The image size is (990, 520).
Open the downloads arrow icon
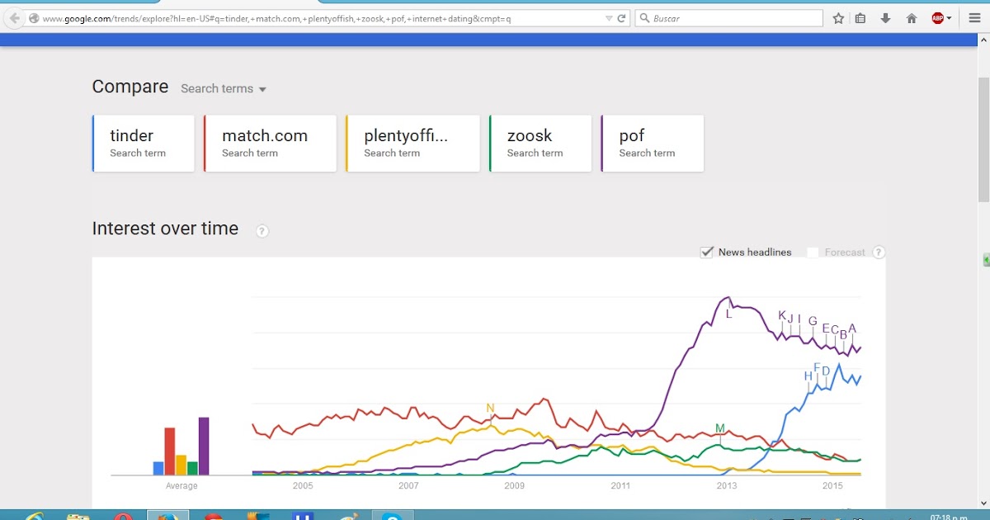(886, 18)
